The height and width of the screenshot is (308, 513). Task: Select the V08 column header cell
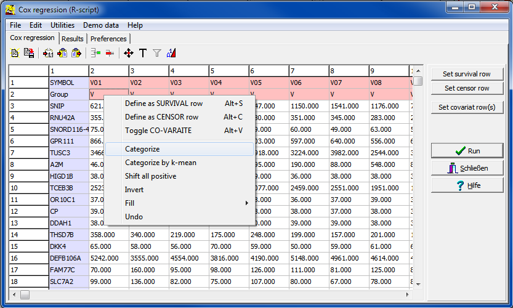pos(389,83)
